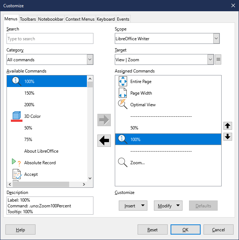This screenshot has width=239, height=240.
Task: Select 3D Color in Available Commands
Action: click(47, 116)
